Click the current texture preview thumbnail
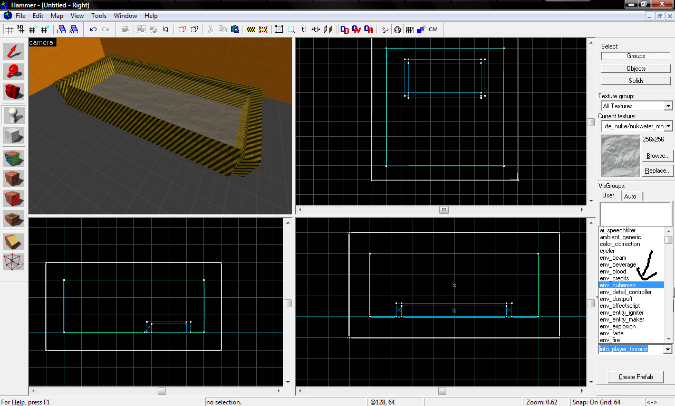 point(620,156)
